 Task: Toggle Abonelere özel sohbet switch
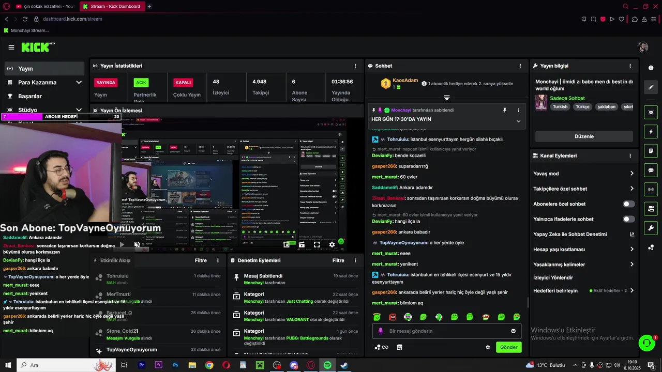628,204
